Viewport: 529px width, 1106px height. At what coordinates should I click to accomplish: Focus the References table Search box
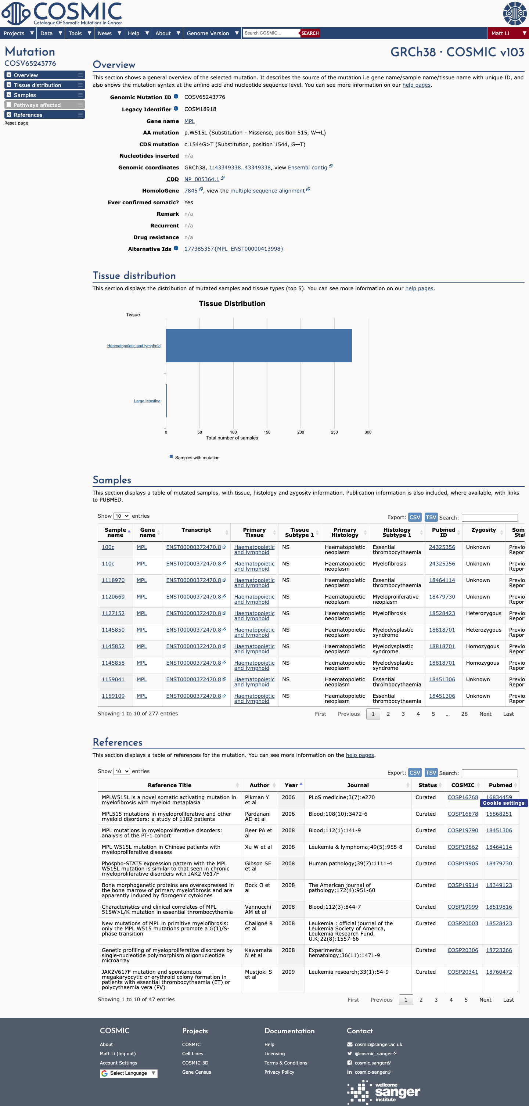click(489, 773)
